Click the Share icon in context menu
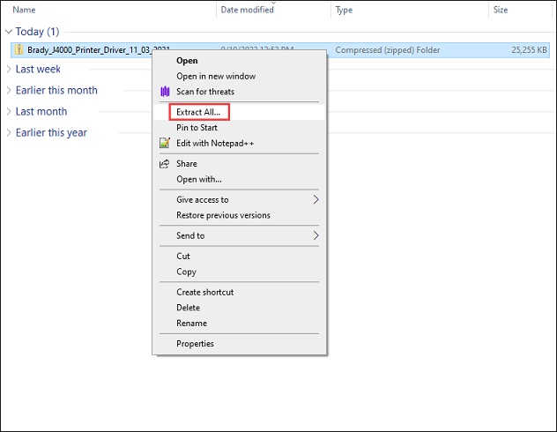The image size is (557, 432). [x=164, y=163]
